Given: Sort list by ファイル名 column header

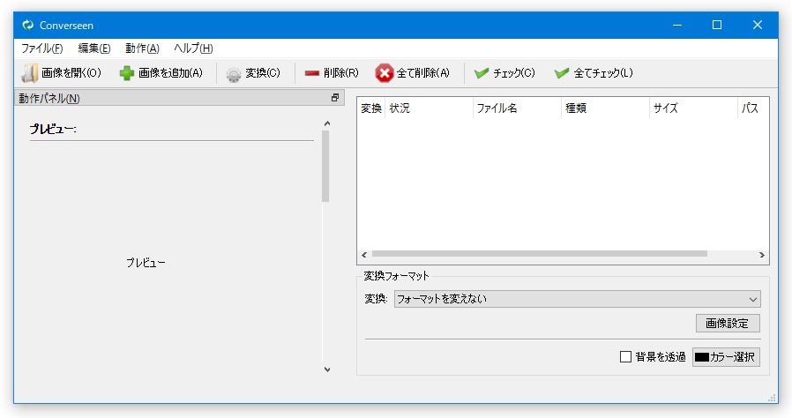Looking at the screenshot, I should [x=517, y=108].
